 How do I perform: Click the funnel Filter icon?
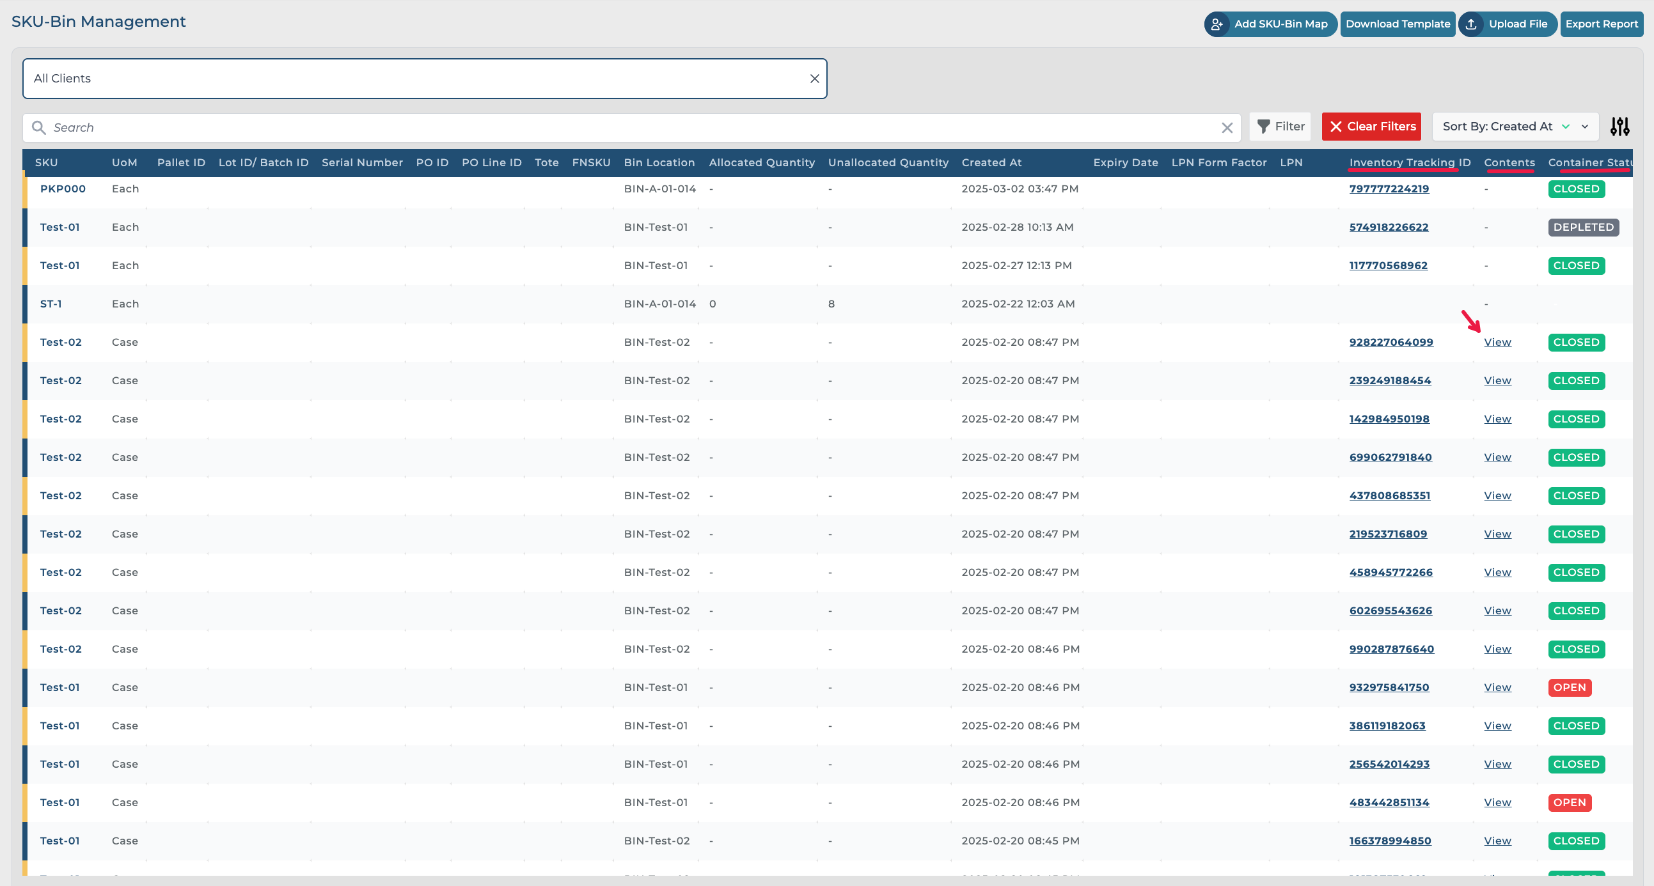(1263, 127)
